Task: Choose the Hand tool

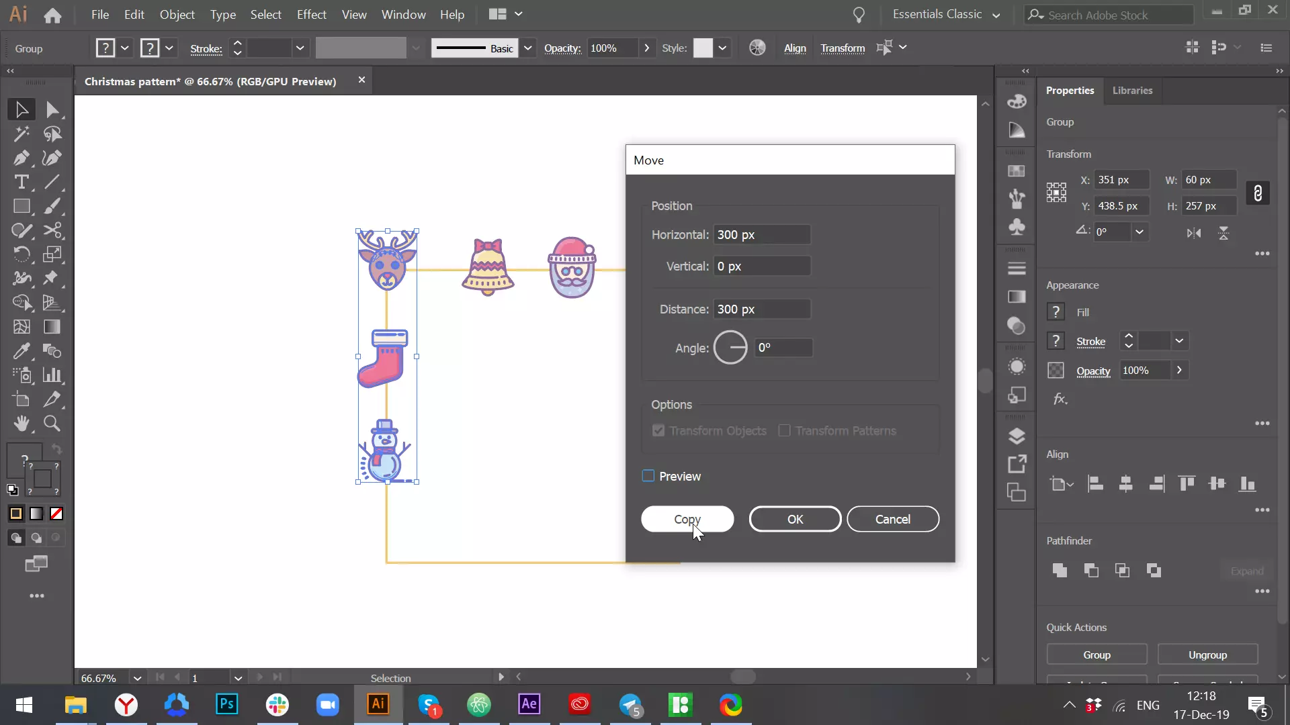Action: pyautogui.click(x=21, y=424)
